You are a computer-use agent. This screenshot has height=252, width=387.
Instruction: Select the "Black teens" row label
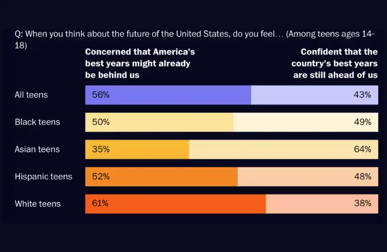click(37, 122)
